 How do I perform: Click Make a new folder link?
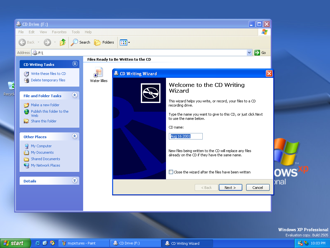pos(45,105)
